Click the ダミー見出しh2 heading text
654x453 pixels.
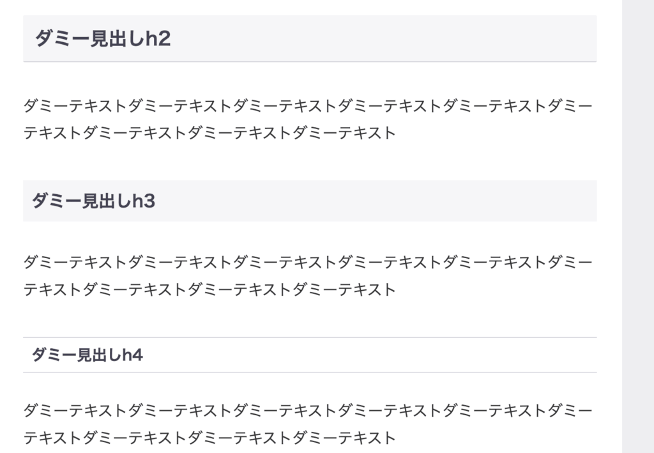coord(103,38)
